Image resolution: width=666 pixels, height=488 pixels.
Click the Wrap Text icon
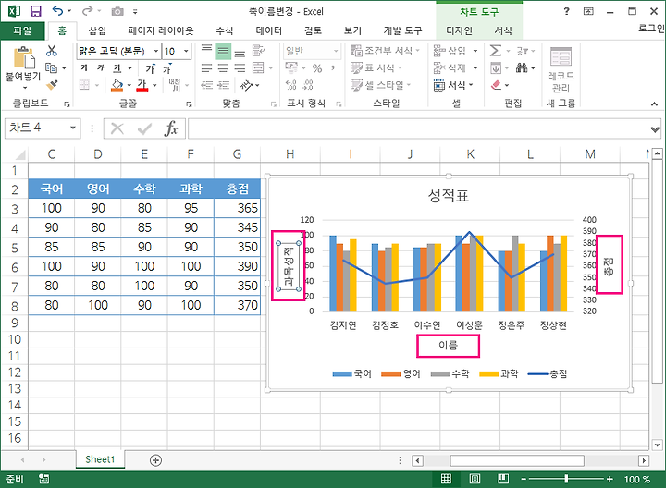pos(258,51)
